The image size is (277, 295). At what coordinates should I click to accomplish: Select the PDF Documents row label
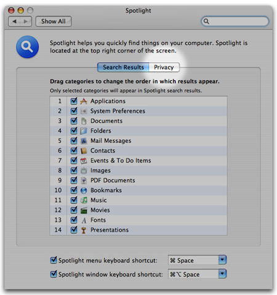click(x=113, y=180)
